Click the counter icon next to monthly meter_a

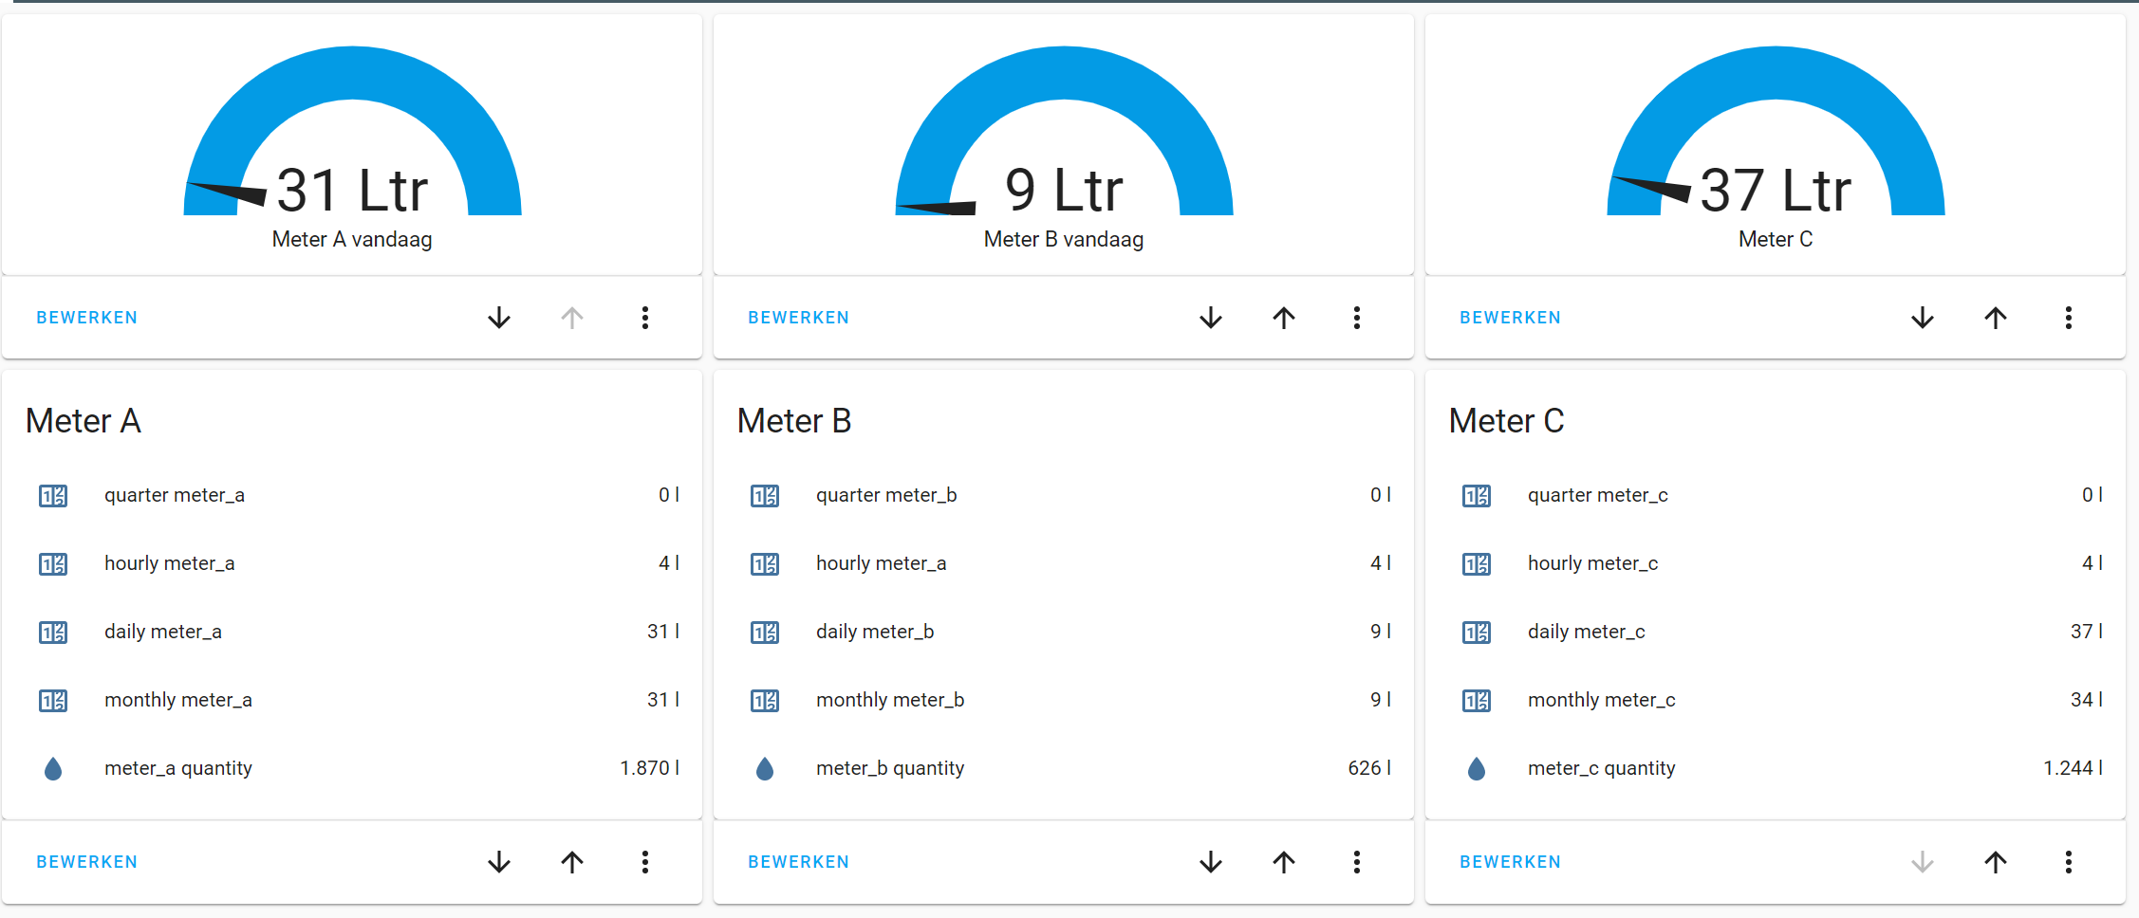(53, 700)
